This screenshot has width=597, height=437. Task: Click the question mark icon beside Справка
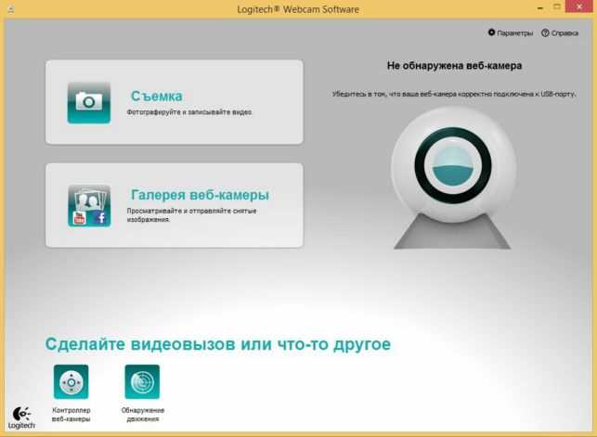click(x=545, y=33)
